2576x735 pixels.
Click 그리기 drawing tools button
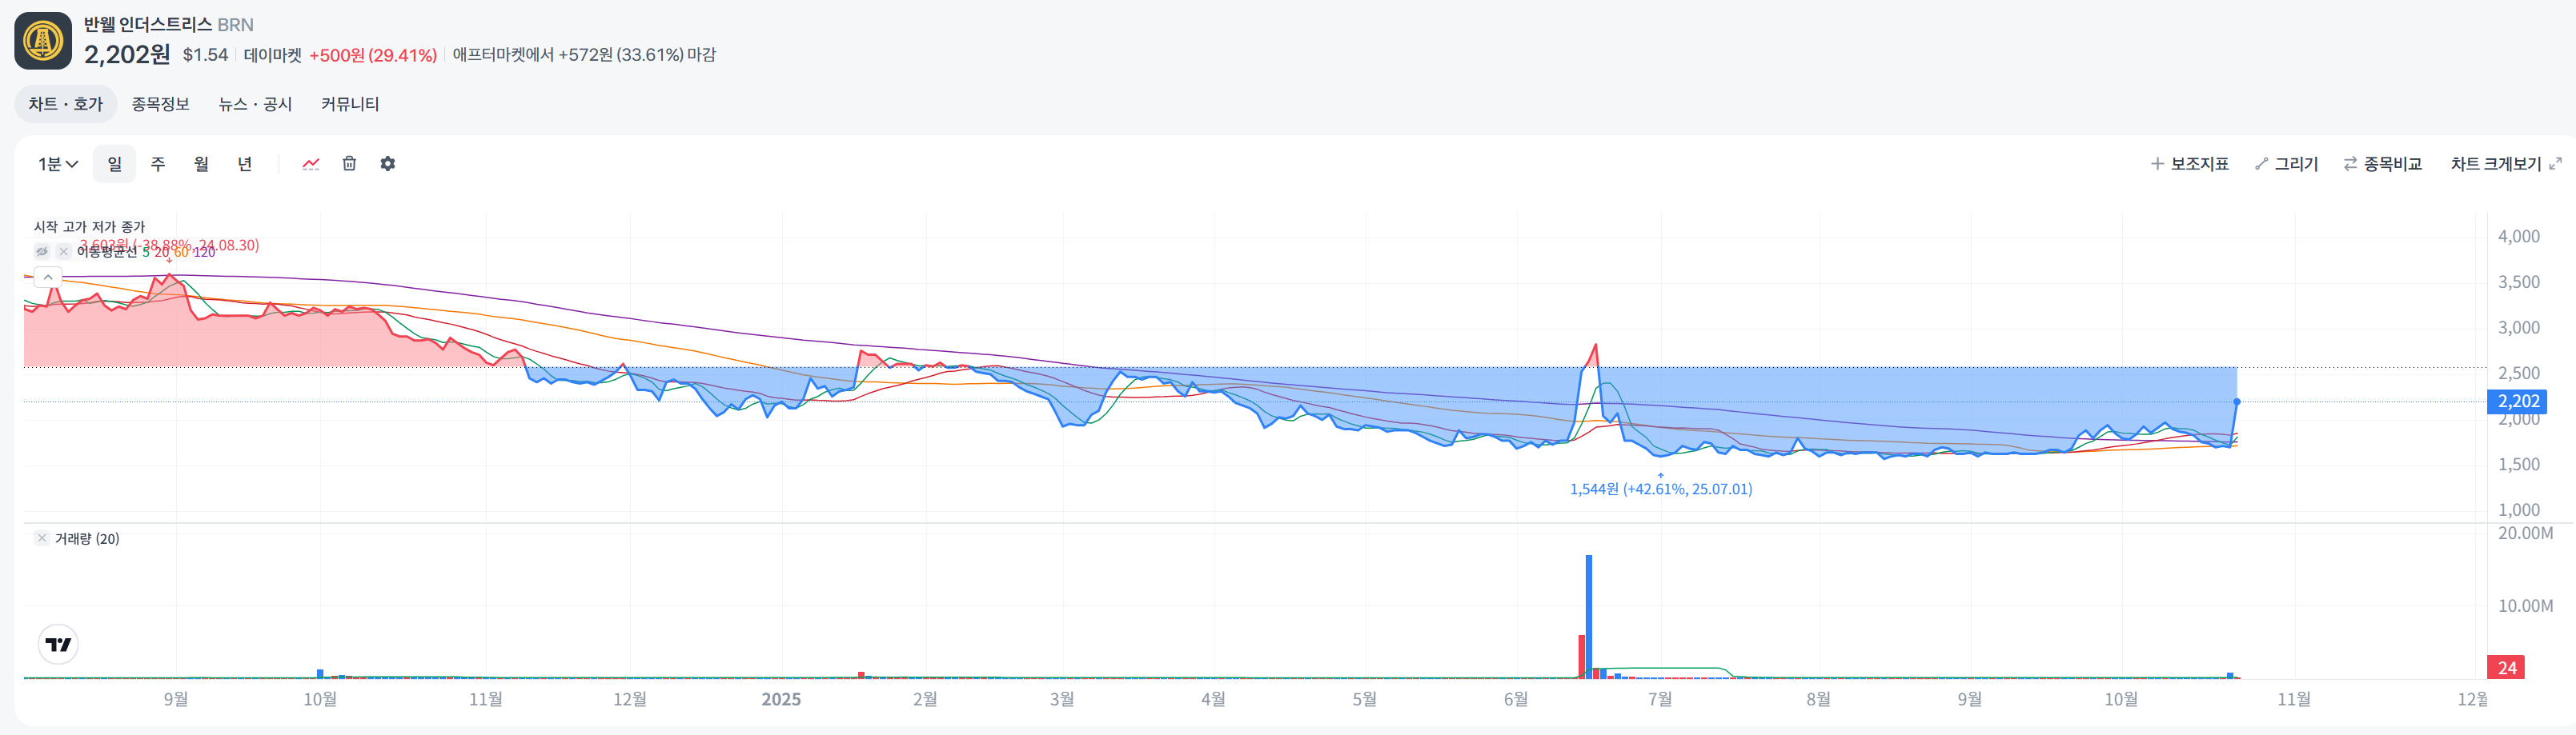(x=2287, y=164)
